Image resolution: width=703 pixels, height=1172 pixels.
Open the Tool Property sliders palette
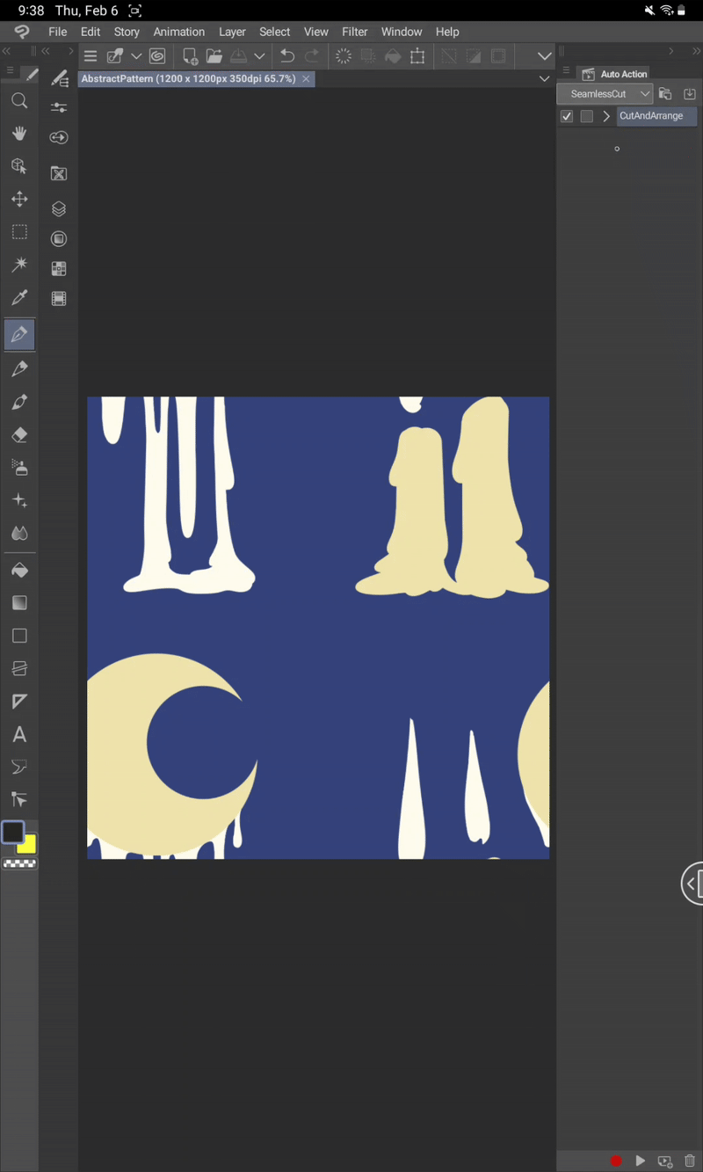coord(59,107)
